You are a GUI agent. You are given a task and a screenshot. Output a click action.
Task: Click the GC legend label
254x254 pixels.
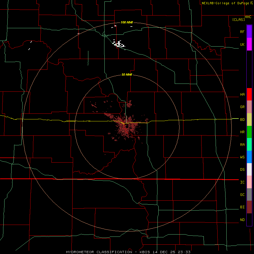(242, 195)
